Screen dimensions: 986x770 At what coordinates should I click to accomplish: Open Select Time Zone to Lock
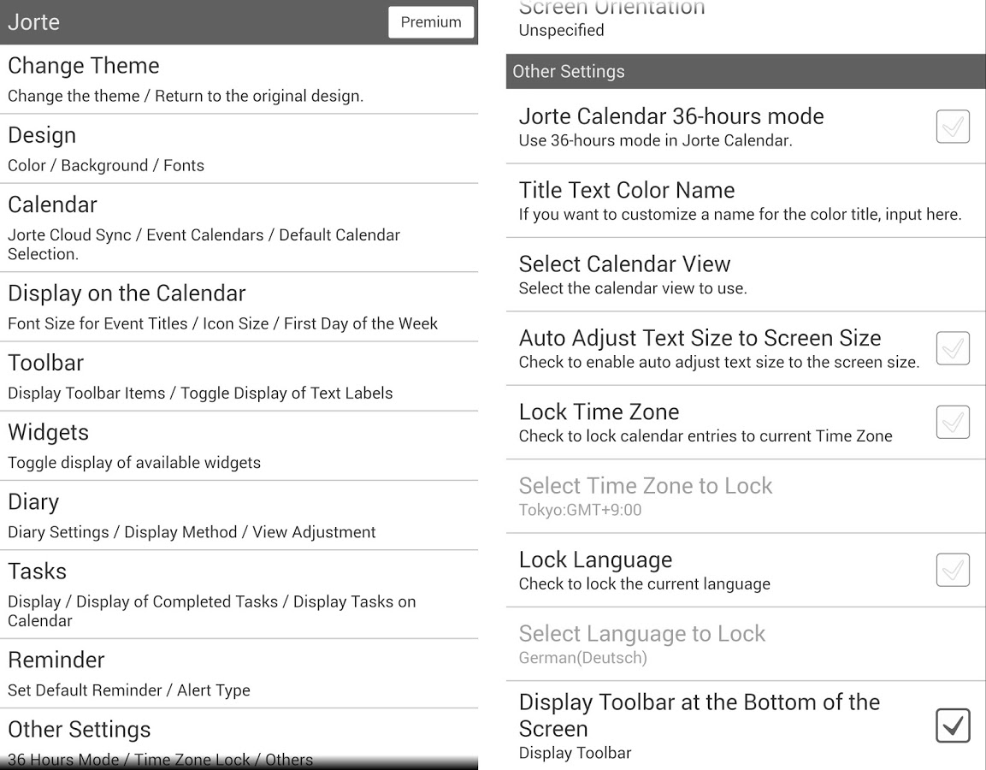746,496
